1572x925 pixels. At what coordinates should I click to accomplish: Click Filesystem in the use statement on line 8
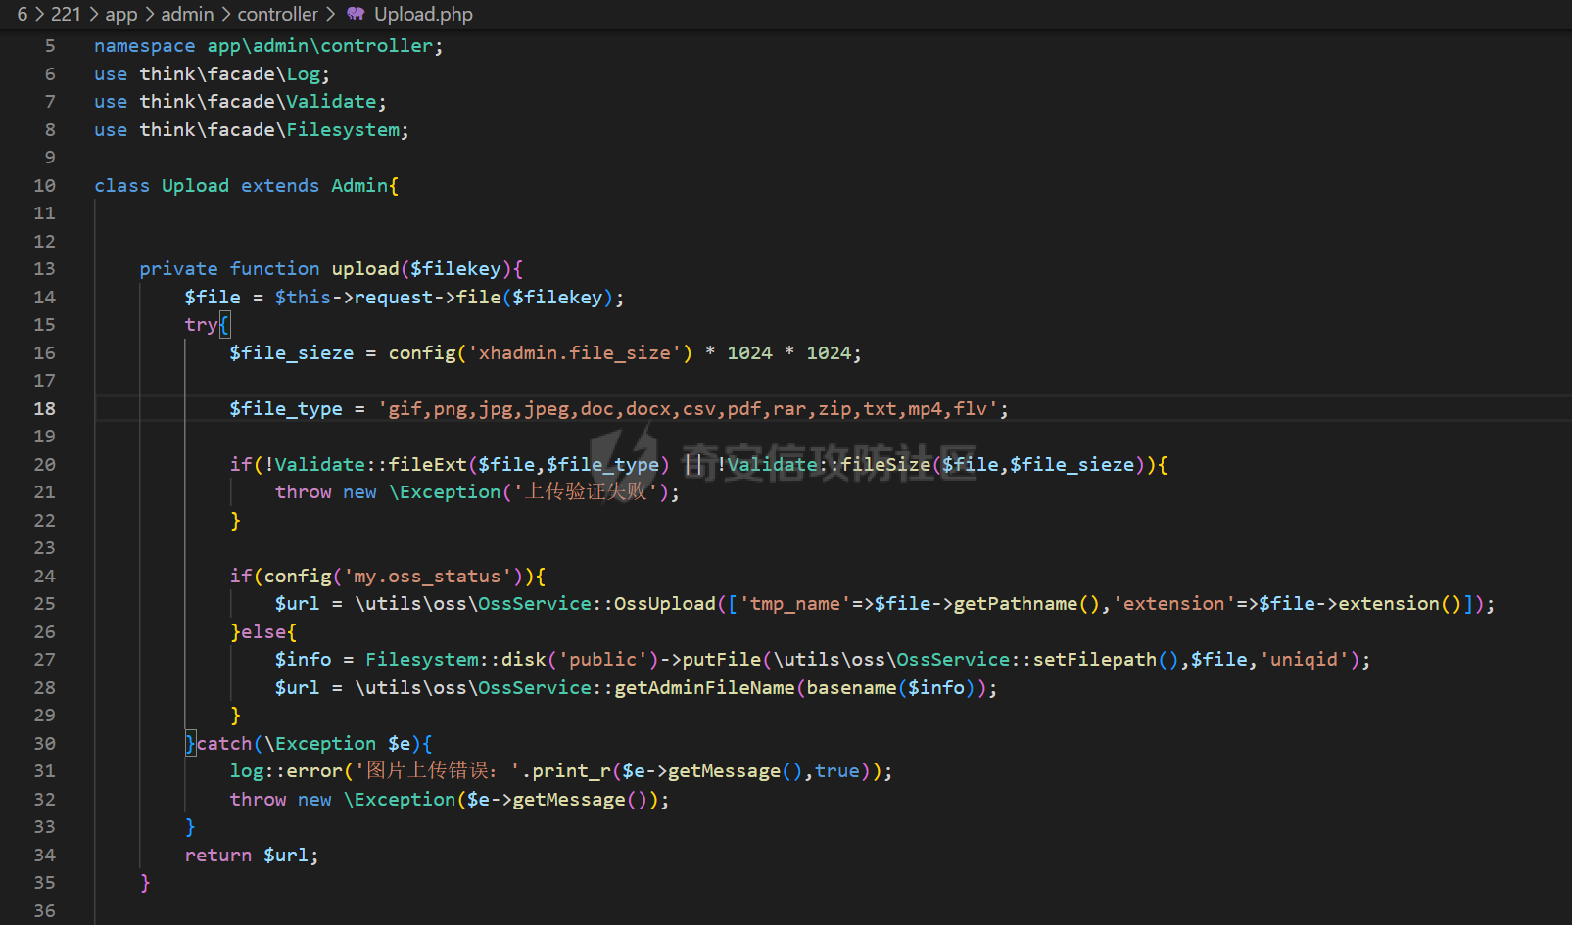343,130
